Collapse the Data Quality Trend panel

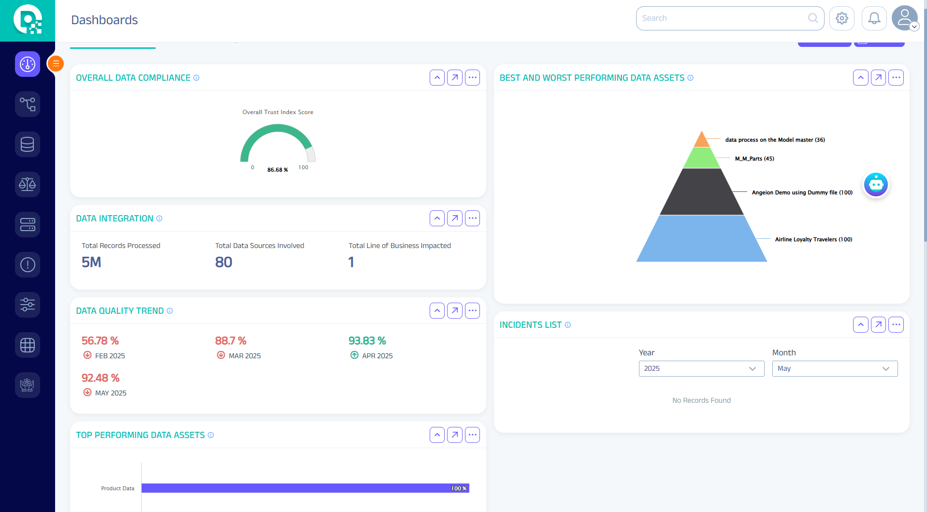(437, 310)
